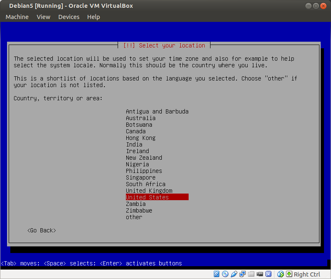Image resolution: width=331 pixels, height=279 pixels.
Task: Click the USB devices status icon
Action: pos(234,274)
